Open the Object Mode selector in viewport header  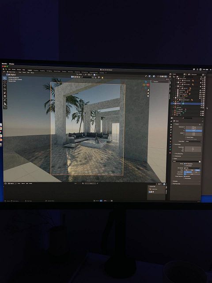point(11,72)
